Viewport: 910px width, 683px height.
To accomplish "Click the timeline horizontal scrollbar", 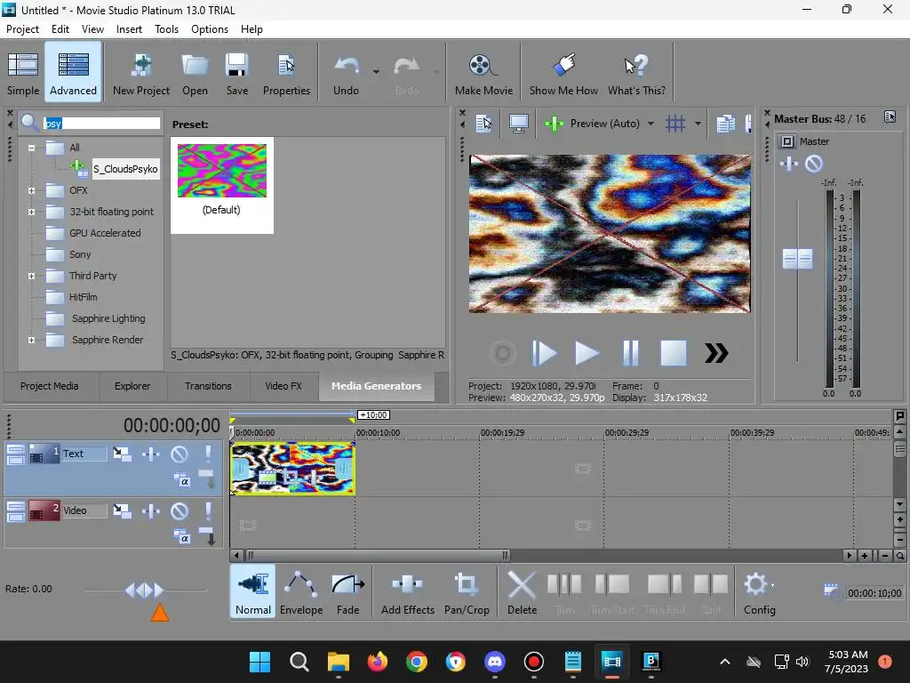I will point(377,556).
